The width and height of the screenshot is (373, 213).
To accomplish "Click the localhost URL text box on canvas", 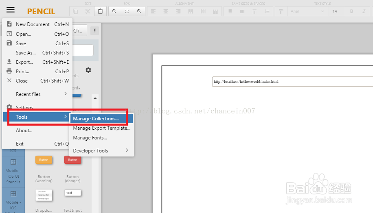I will [292, 81].
